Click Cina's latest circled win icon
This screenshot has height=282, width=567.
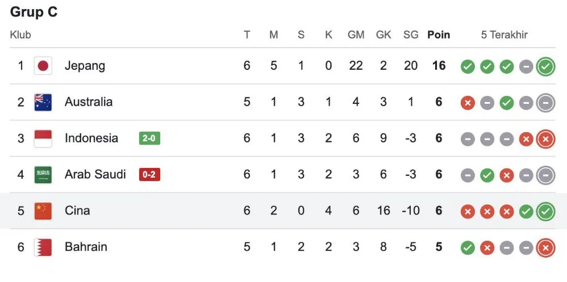coord(545,212)
